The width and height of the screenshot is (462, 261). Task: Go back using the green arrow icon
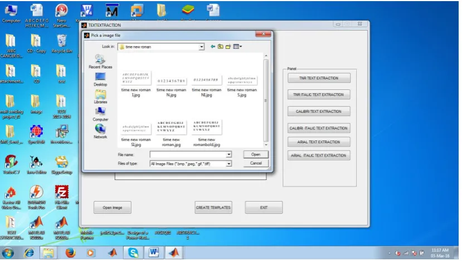213,47
